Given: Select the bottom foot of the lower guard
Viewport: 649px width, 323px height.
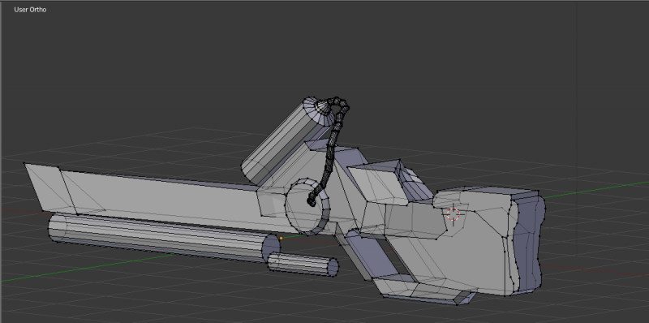Looking at the screenshot, I should pos(422,290).
